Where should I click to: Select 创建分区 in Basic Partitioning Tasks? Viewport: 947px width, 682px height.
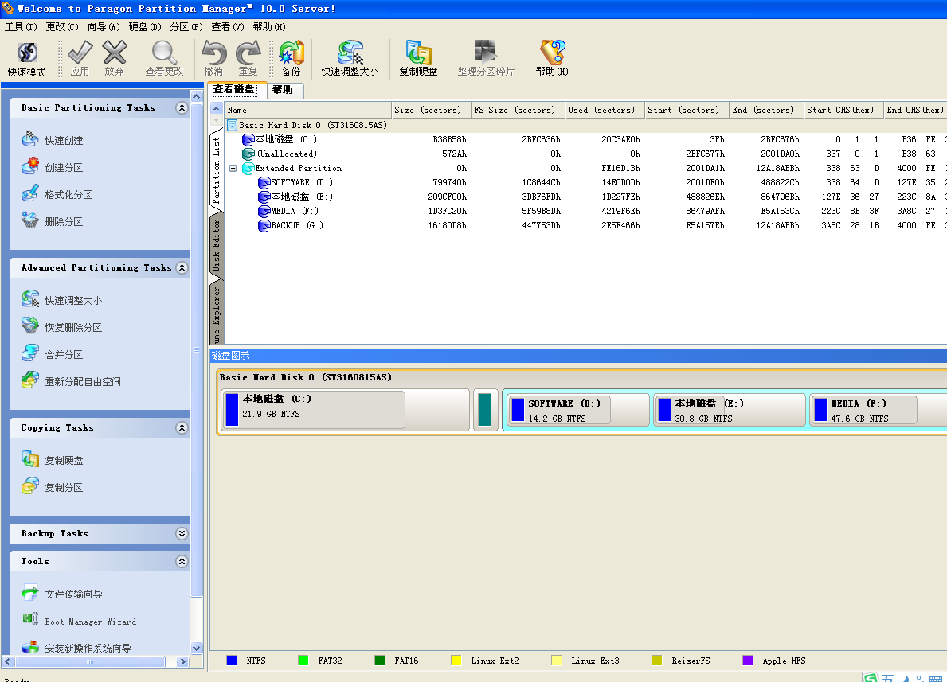click(x=64, y=168)
